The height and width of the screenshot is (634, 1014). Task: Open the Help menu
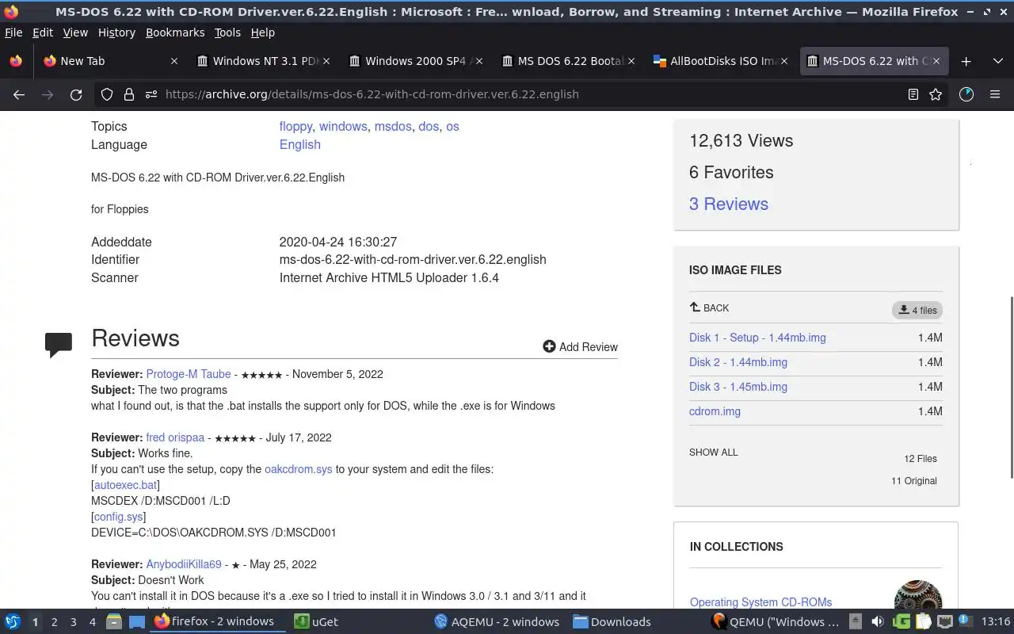click(263, 32)
